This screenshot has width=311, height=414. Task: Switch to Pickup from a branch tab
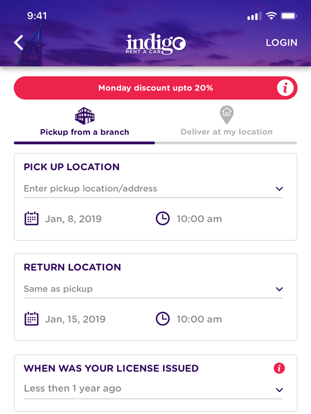pos(85,132)
